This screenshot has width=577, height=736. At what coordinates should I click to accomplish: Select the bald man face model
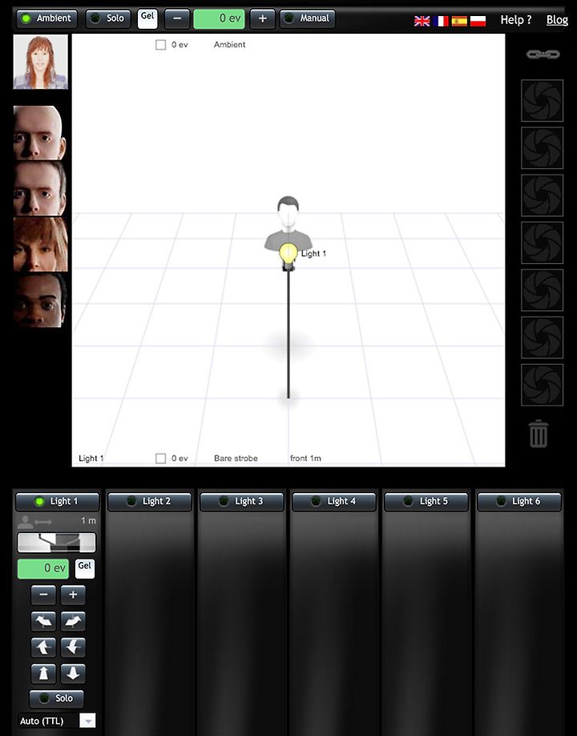(40, 133)
